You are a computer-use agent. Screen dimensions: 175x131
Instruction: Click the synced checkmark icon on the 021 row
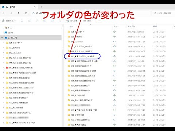tap(114, 66)
